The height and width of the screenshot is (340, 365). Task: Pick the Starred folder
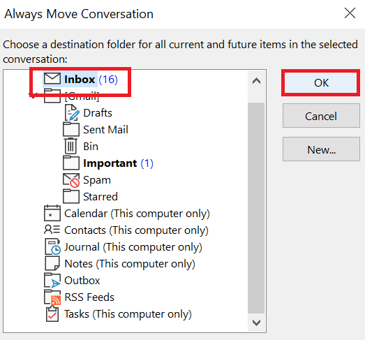(100, 197)
